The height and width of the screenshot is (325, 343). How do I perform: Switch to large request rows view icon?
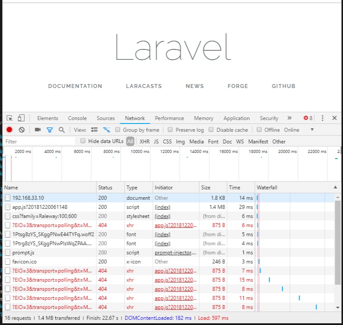[x=94, y=130]
